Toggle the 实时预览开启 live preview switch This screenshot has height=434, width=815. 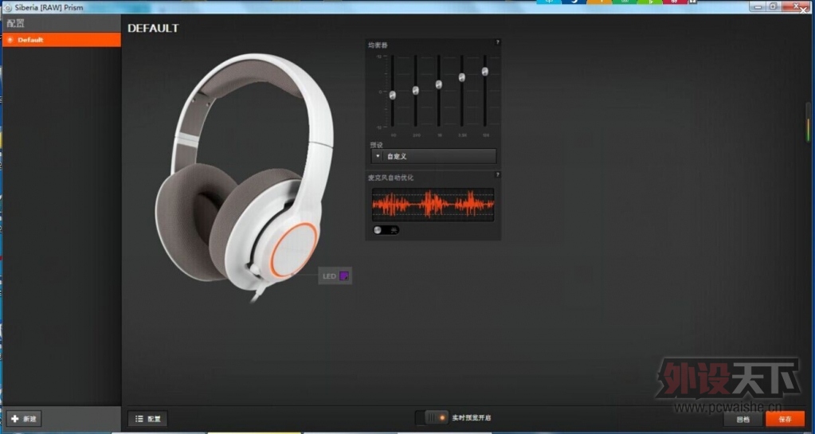pyautogui.click(x=432, y=417)
